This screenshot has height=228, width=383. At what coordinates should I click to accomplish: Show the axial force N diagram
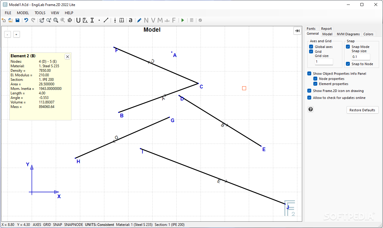click(146, 20)
